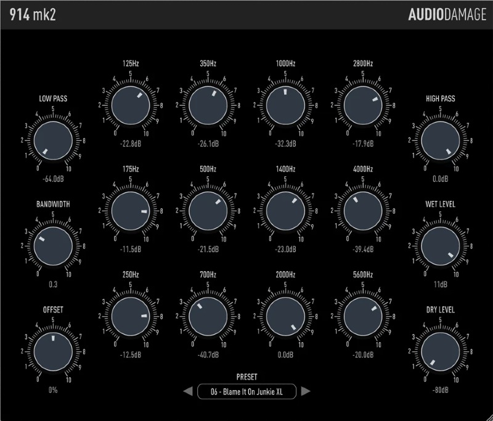The height and width of the screenshot is (421, 493).
Task: Click the DRY LEVEL label
Action: tap(440, 309)
